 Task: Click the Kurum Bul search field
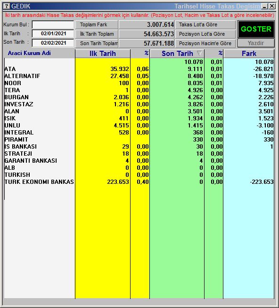pyautogui.click(x=53, y=25)
